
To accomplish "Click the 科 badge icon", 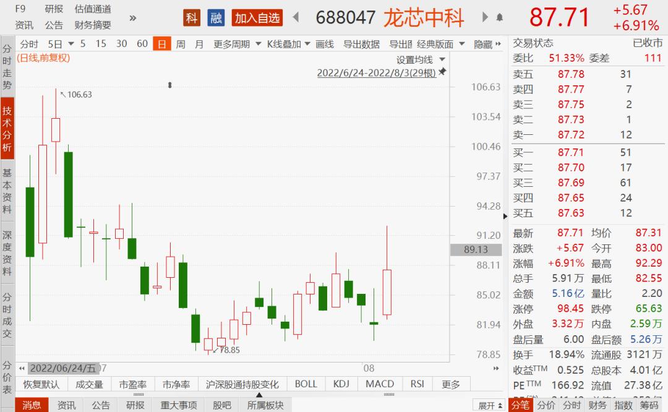I will tap(192, 18).
